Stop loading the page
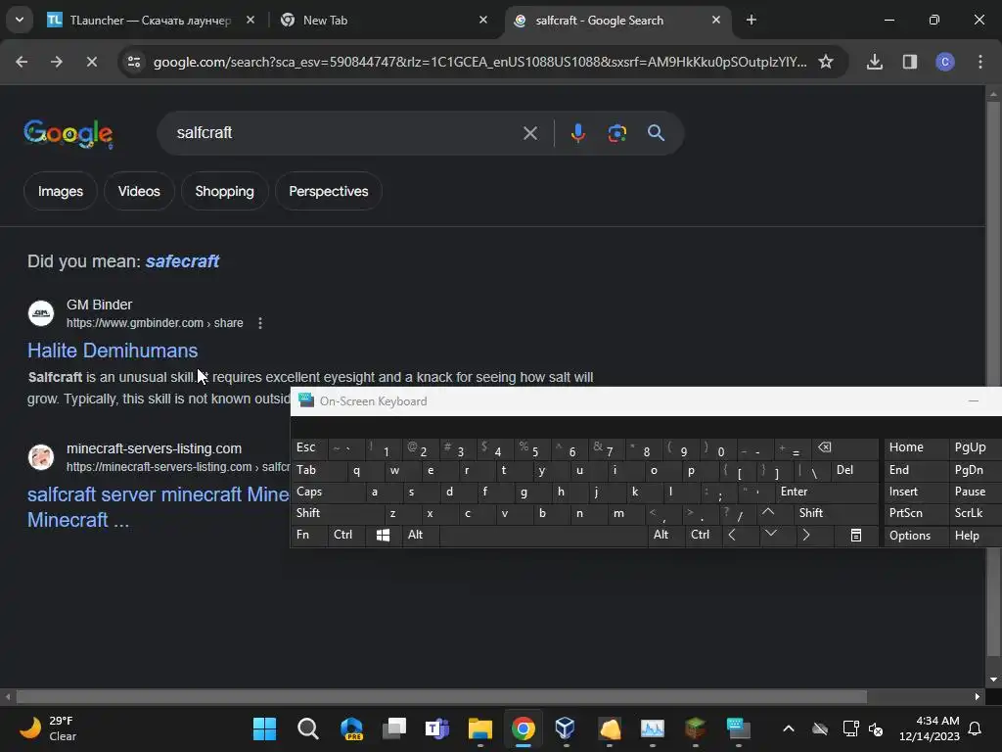This screenshot has height=752, width=1002. pos(91,62)
